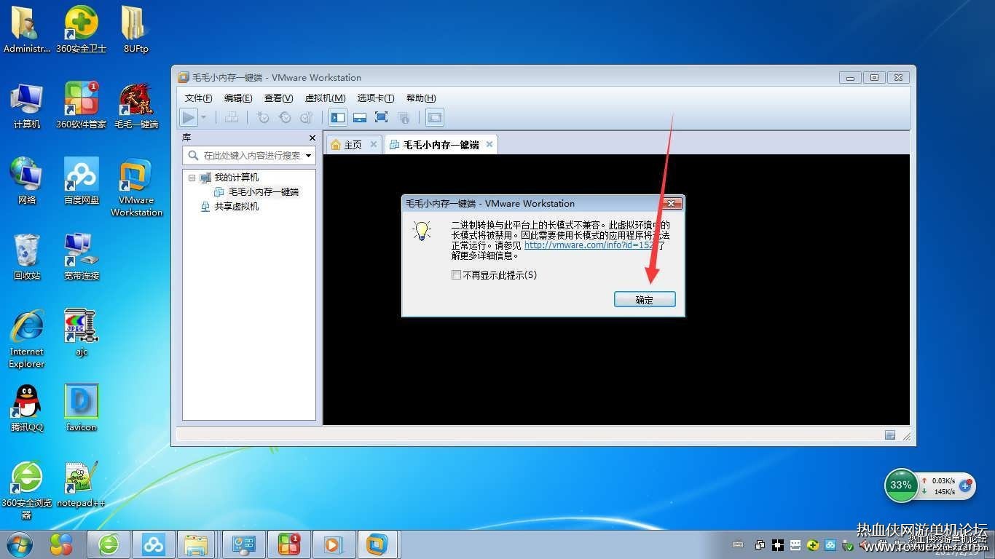The height and width of the screenshot is (559, 995).
Task: Select the 网络 desktop icon
Action: pos(27,181)
